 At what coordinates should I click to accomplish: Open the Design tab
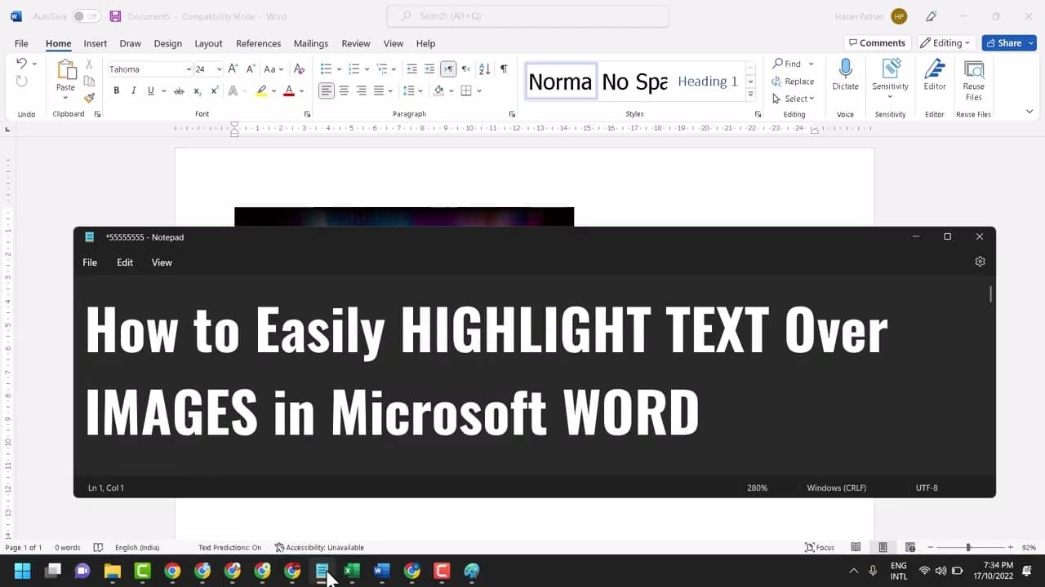coord(167,43)
